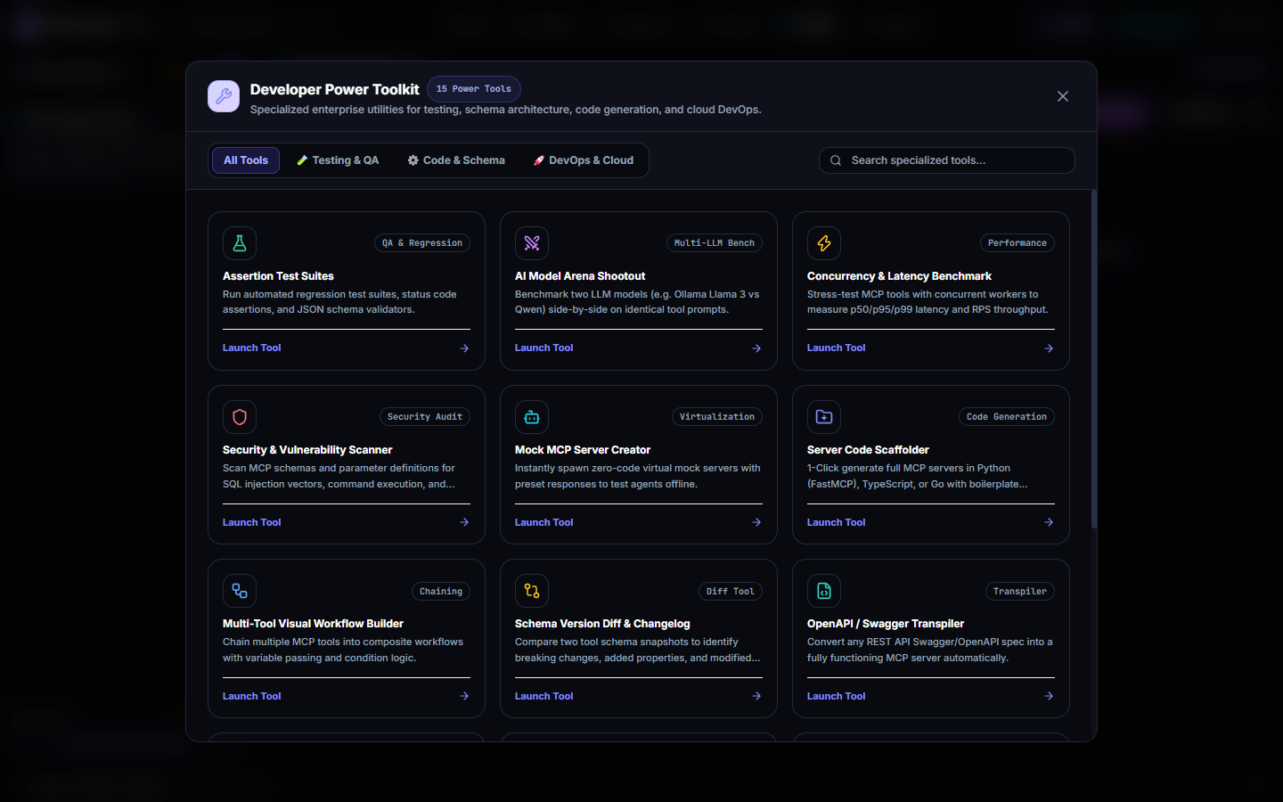Click the Chaining tag

[441, 592]
